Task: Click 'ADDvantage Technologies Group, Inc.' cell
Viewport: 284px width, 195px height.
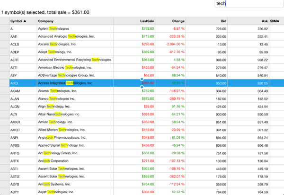Action: tap(75, 76)
